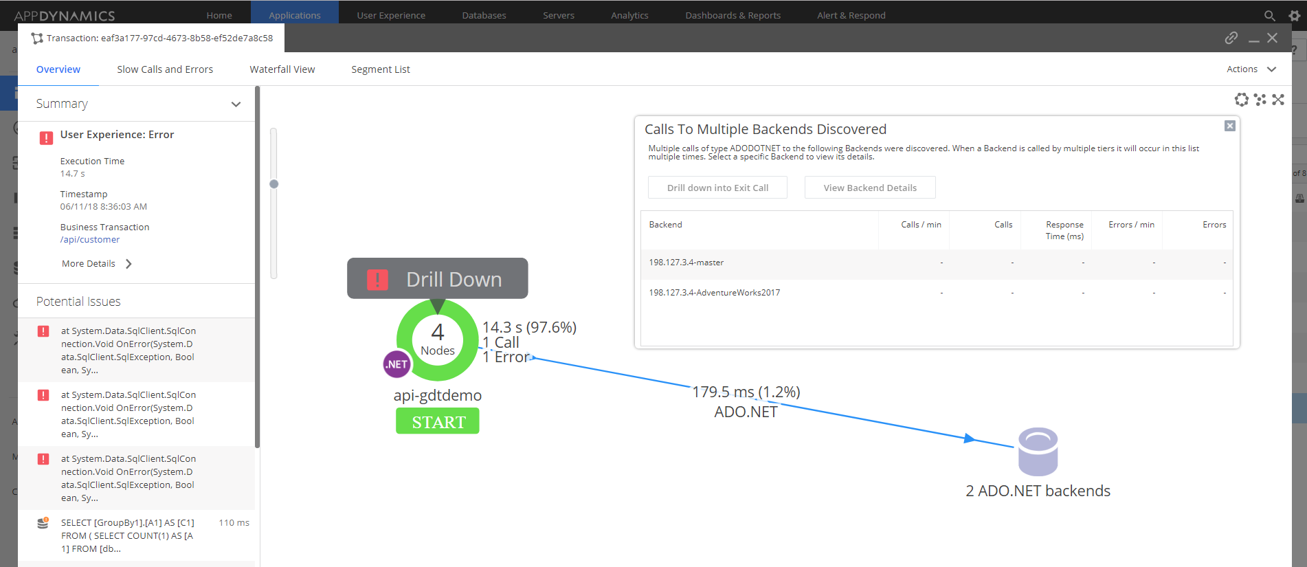Click the .NET badge icon
This screenshot has height=567, width=1307.
click(396, 364)
